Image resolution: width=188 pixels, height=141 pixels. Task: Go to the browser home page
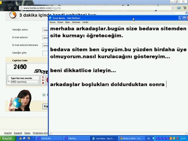pos(15,8)
